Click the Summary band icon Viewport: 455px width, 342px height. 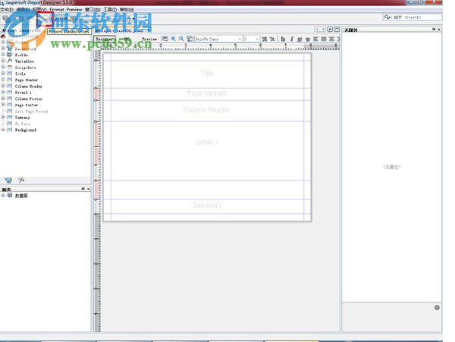(10, 118)
